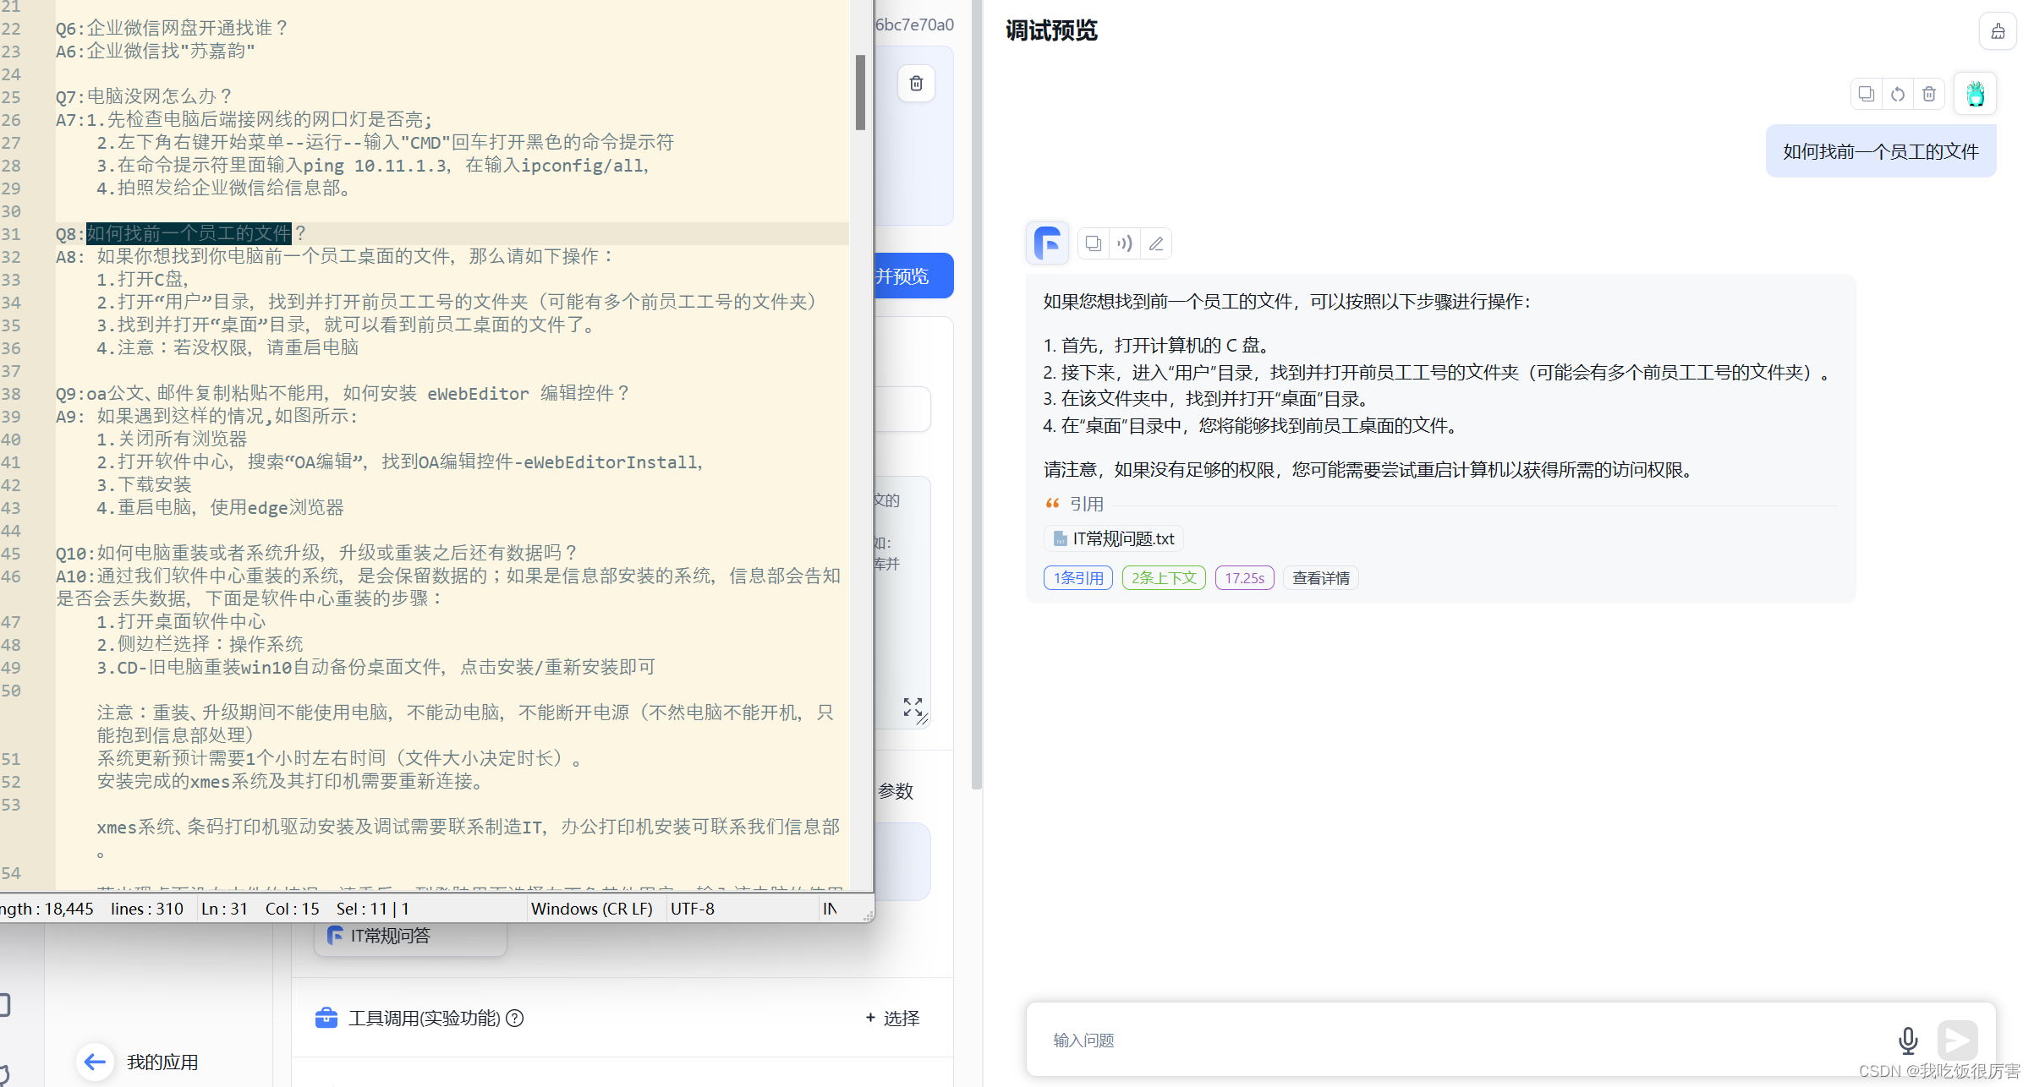2034x1087 pixels.
Task: Click the 2条上下文 tag
Action: [1164, 578]
